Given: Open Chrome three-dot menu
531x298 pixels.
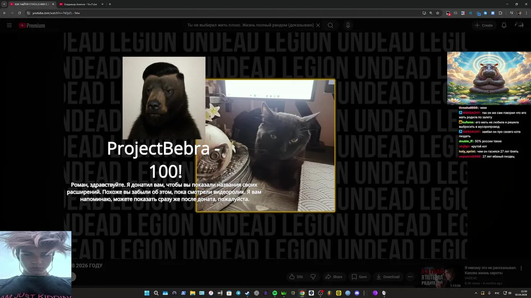Looking at the screenshot, I should tap(526, 13).
